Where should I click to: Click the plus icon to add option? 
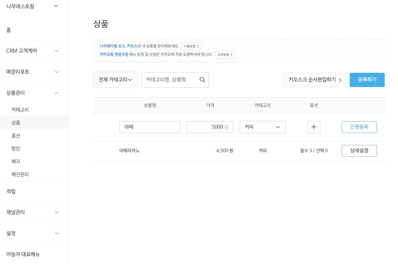point(314,127)
